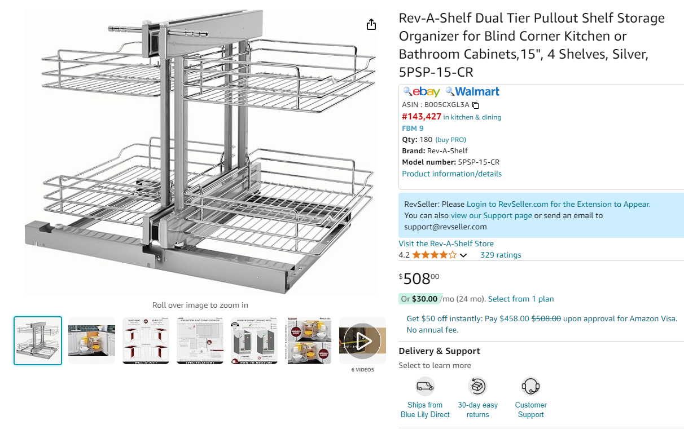Expand the star rating breakdown chevron
Screen dimensions: 684x434
pyautogui.click(x=463, y=255)
